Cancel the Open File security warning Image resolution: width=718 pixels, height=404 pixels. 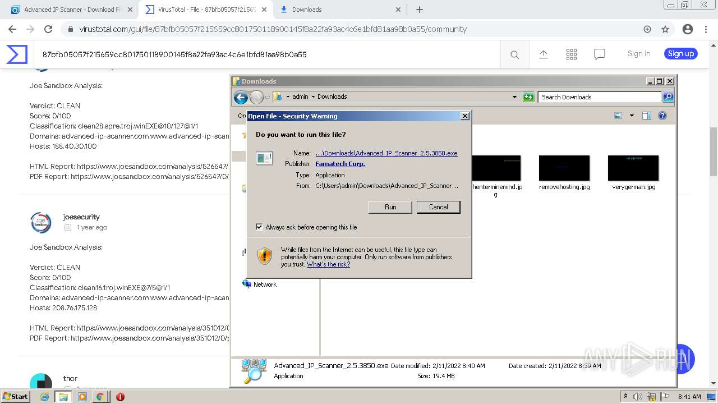438,207
